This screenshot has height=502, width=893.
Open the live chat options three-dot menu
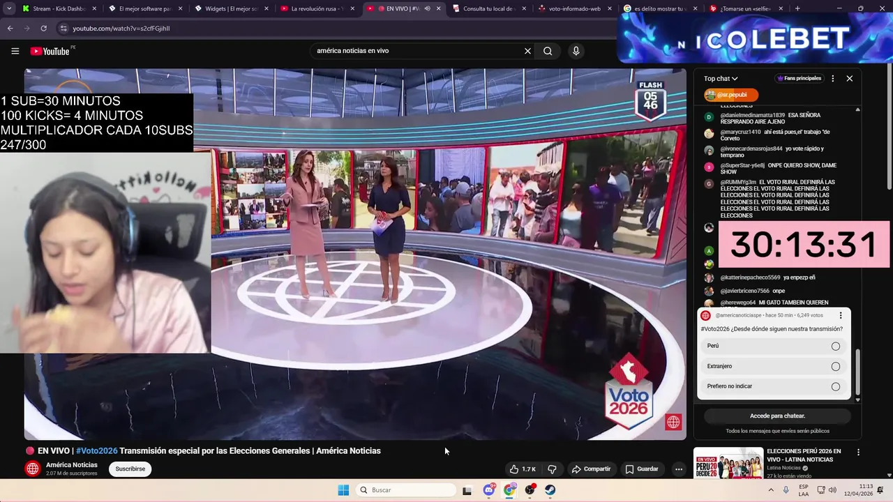click(832, 79)
